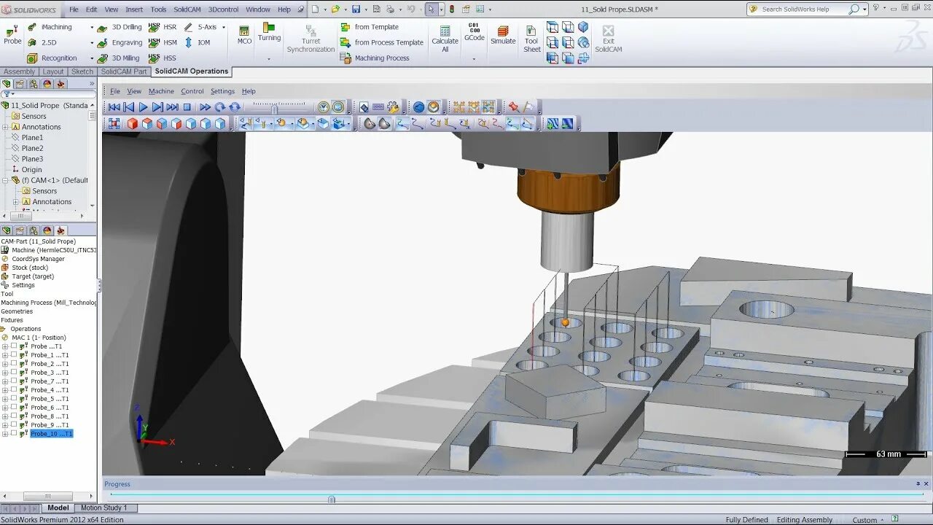Toggle checkbox for Probe_5 ...T1

13,399
